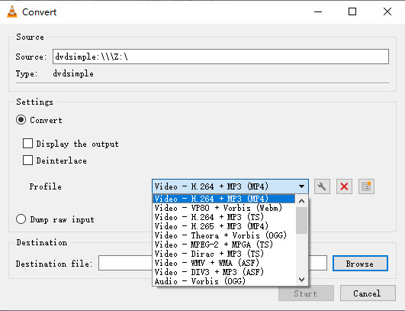Pick Video - Dirac + MP3 (TS)
The image size is (405, 311).
click(x=223, y=254)
